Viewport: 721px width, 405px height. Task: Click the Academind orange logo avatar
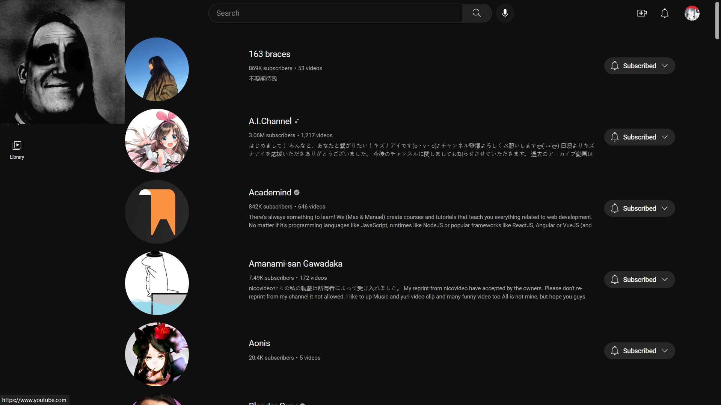tap(157, 212)
